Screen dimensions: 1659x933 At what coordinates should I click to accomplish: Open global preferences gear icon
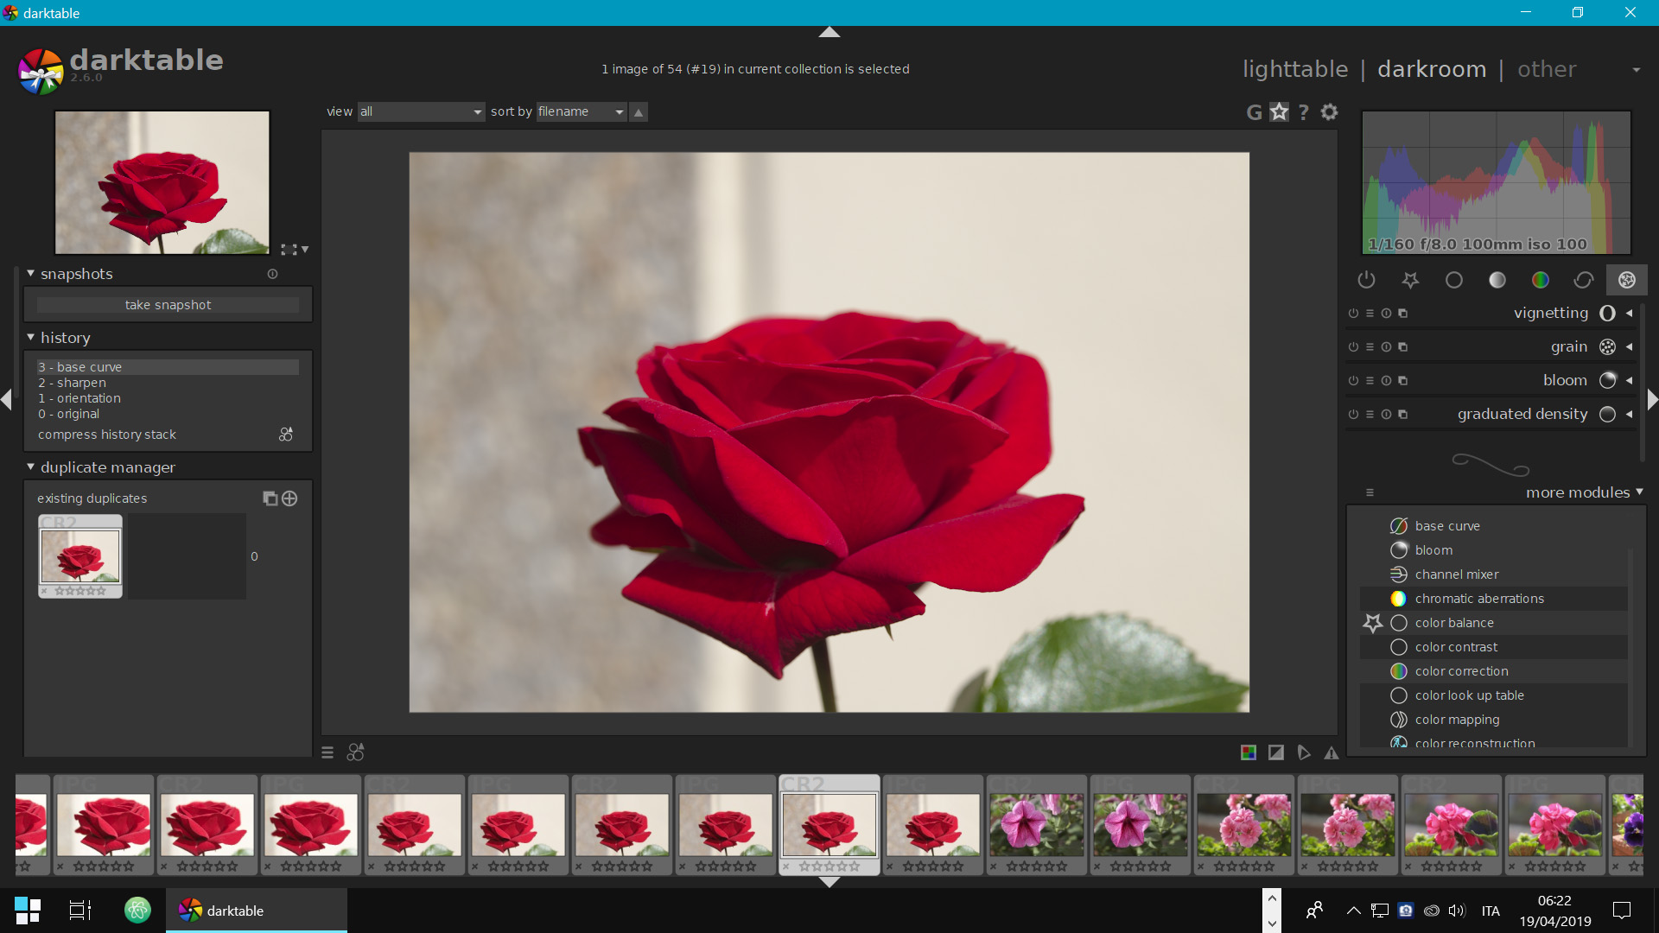[1330, 111]
